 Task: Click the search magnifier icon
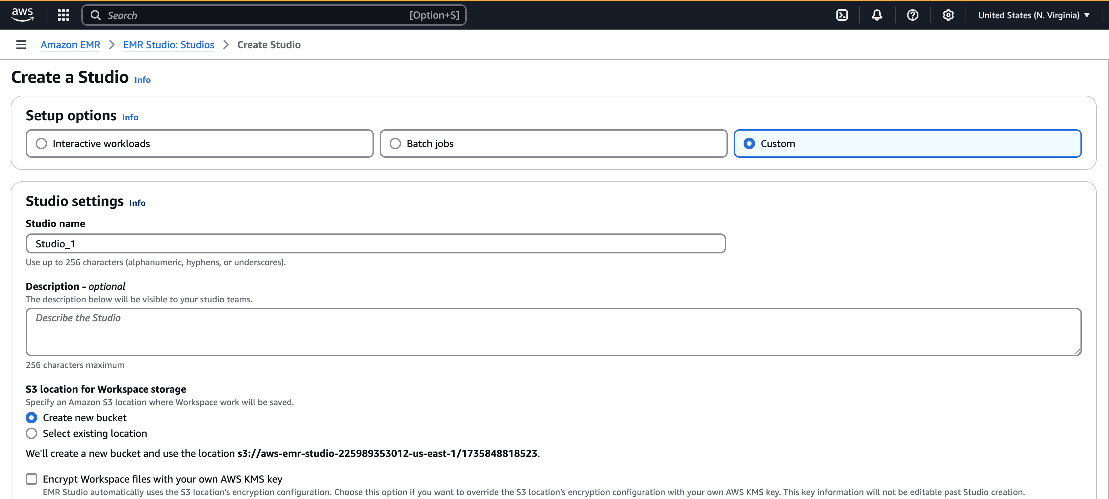[x=96, y=15]
